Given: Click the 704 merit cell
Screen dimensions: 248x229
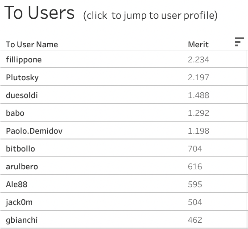Looking at the screenshot, I should (x=195, y=149).
